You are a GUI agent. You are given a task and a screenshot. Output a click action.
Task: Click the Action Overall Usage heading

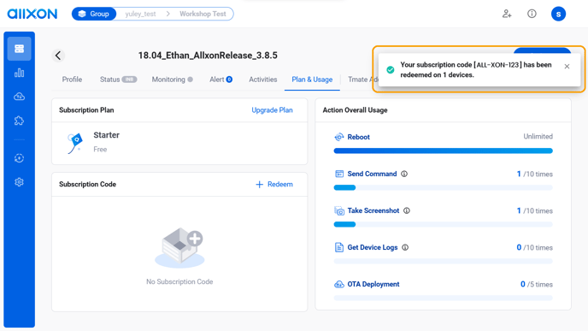(356, 110)
